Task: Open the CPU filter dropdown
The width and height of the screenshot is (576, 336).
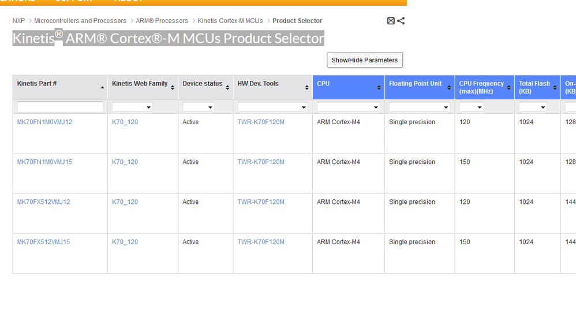Action: coord(348,107)
